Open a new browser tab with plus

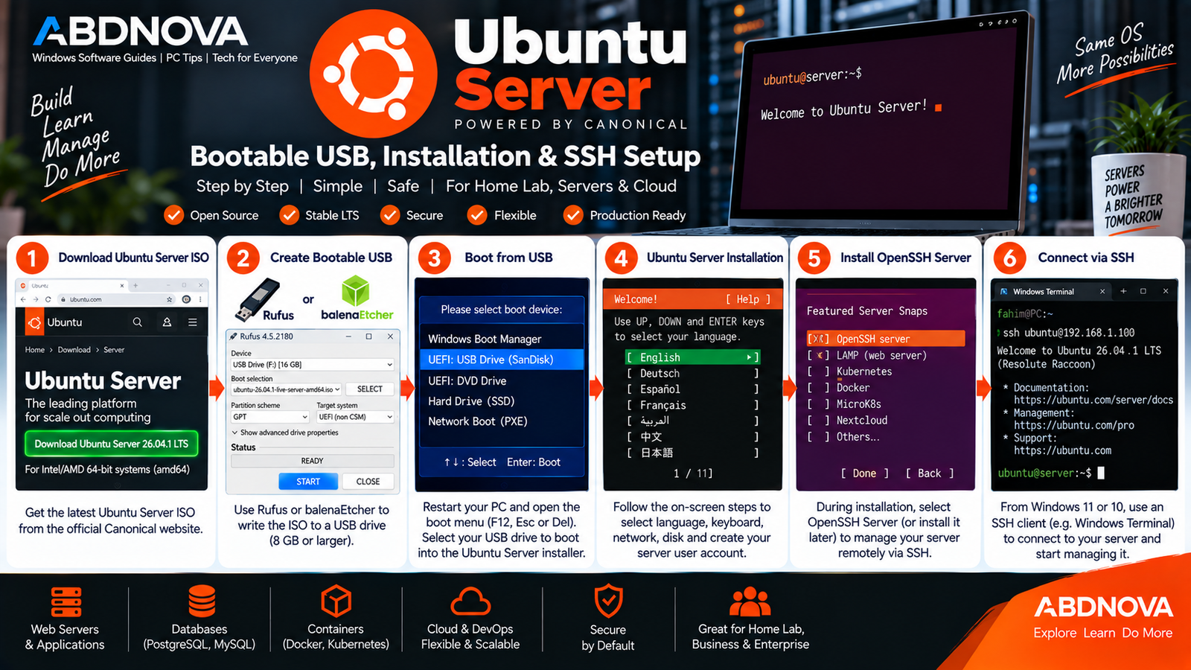click(x=135, y=285)
